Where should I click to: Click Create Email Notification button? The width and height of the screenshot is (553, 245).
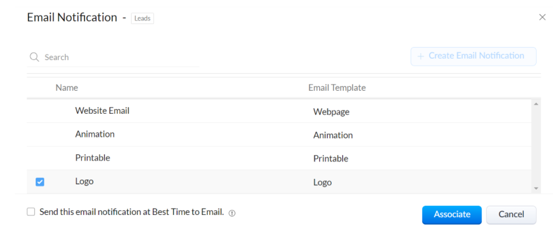click(474, 56)
